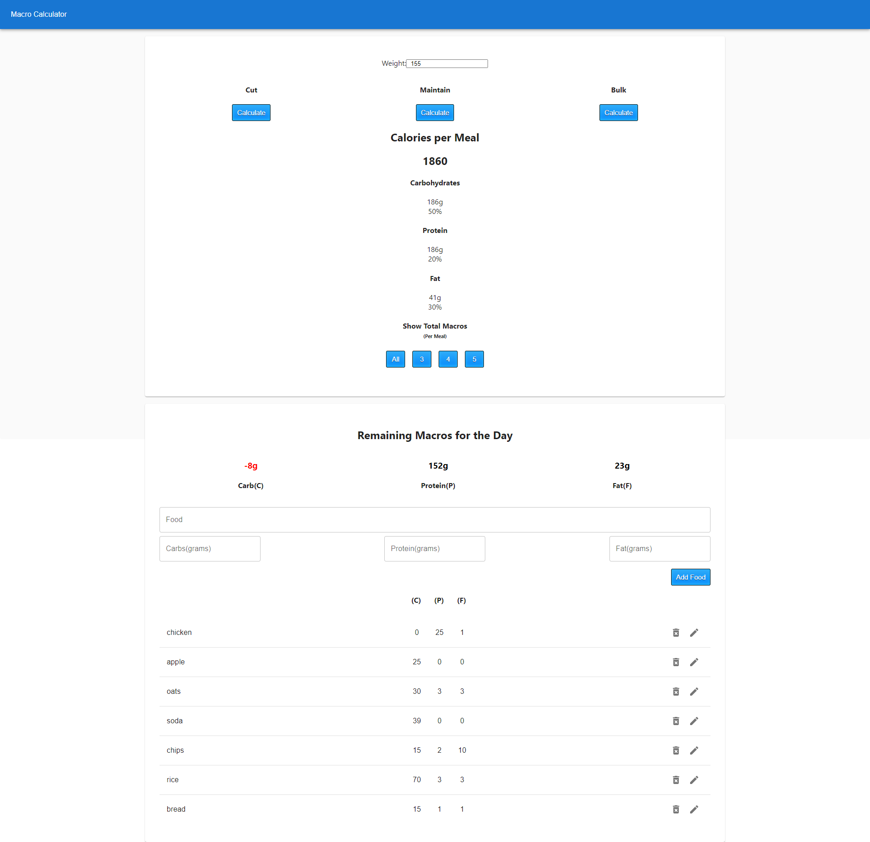Click the Protein(grams) input field

pos(434,549)
